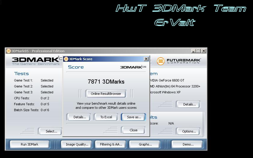The width and height of the screenshot is (253, 158).
Task: Click the 'Game Test 1:' label
Action: pos(23,80)
